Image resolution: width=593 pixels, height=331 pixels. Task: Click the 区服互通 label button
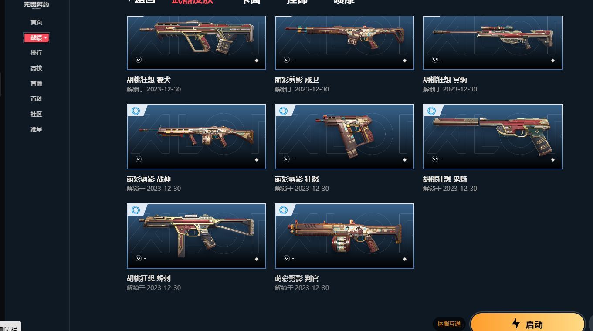coord(449,324)
